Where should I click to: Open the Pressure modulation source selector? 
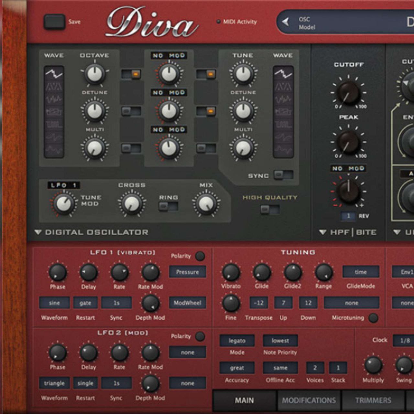coord(188,272)
